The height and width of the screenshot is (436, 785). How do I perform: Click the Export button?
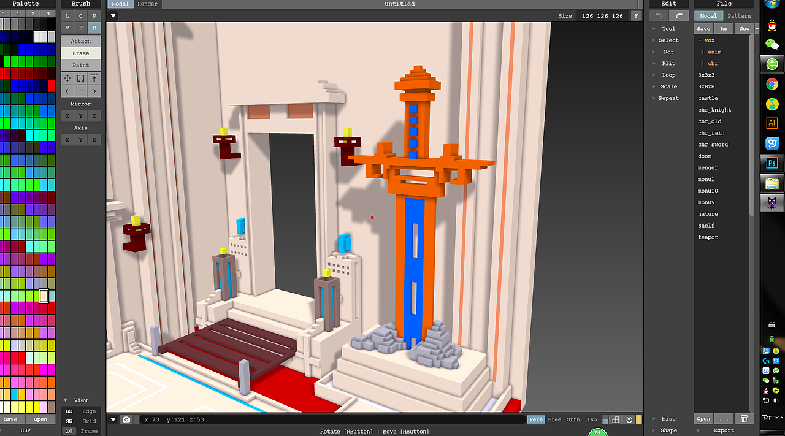pyautogui.click(x=724, y=430)
